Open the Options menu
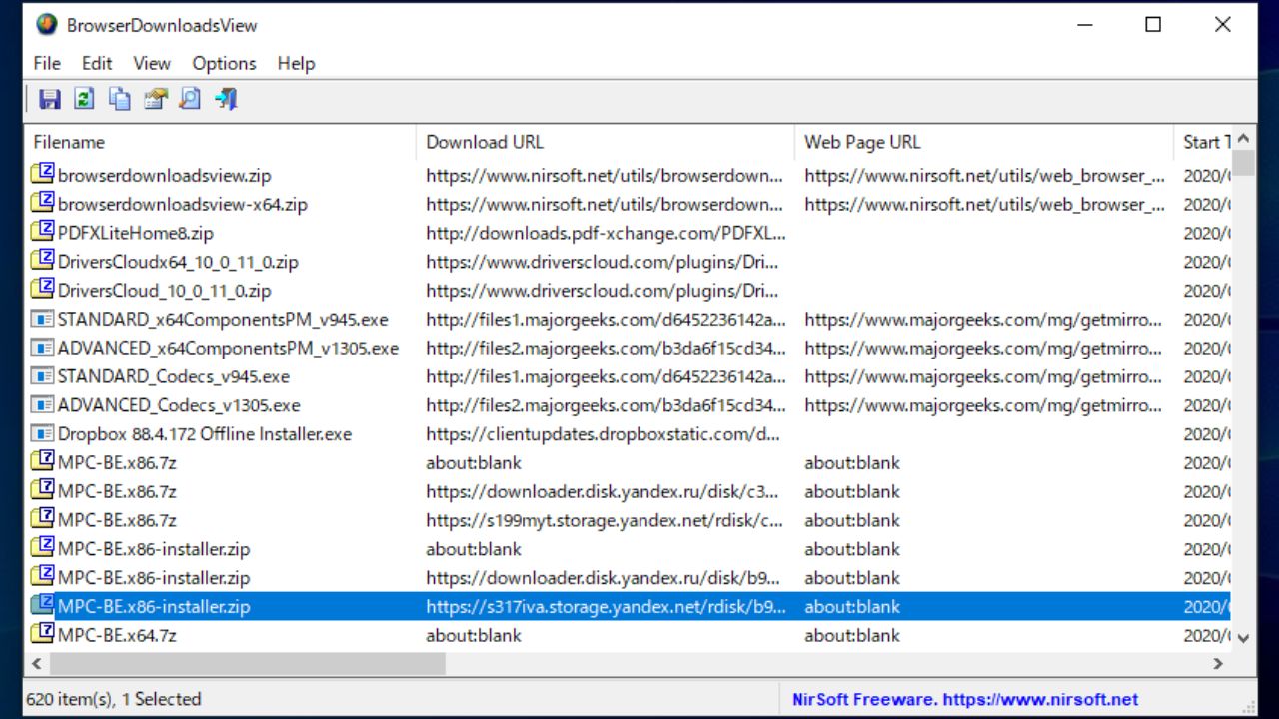 pyautogui.click(x=225, y=63)
